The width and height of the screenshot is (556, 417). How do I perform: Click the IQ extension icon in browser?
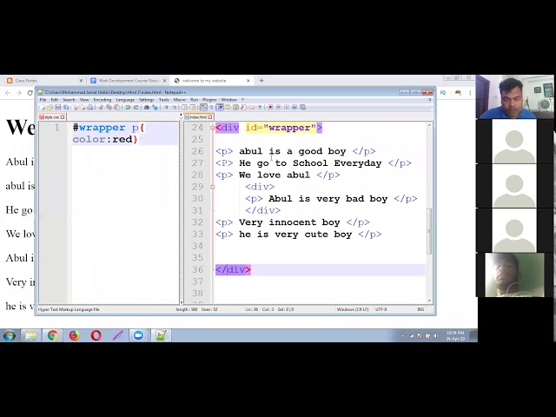tap(443, 93)
